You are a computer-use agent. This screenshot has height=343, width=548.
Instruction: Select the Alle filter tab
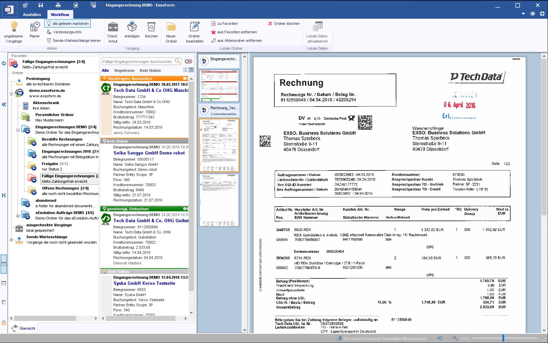point(105,70)
